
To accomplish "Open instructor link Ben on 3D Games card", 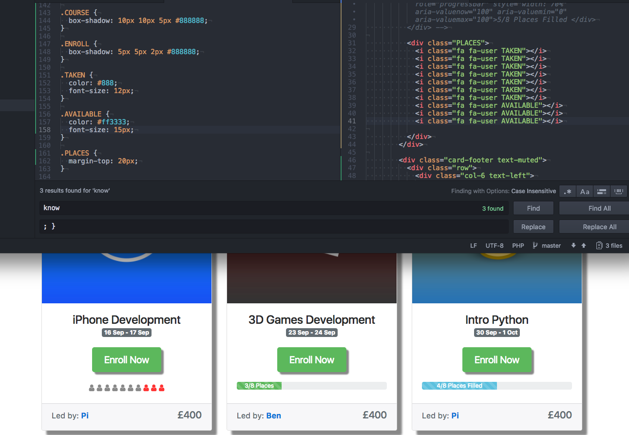I will [274, 416].
